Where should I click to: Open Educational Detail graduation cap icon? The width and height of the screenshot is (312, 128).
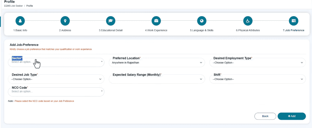(x=111, y=21)
